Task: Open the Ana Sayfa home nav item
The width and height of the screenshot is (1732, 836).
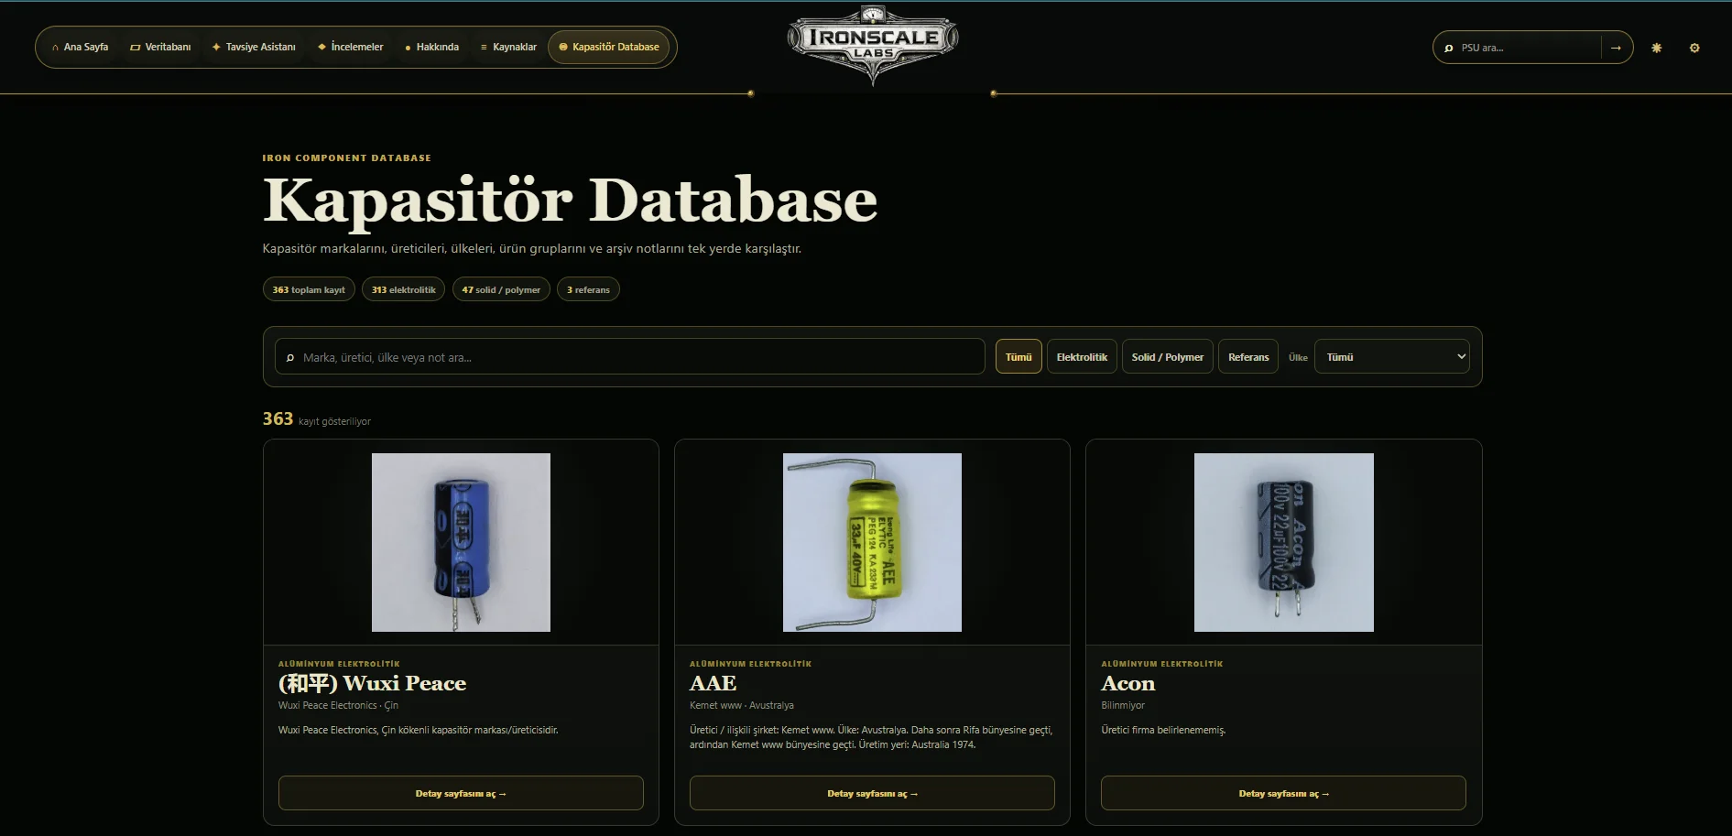Action: tap(80, 47)
